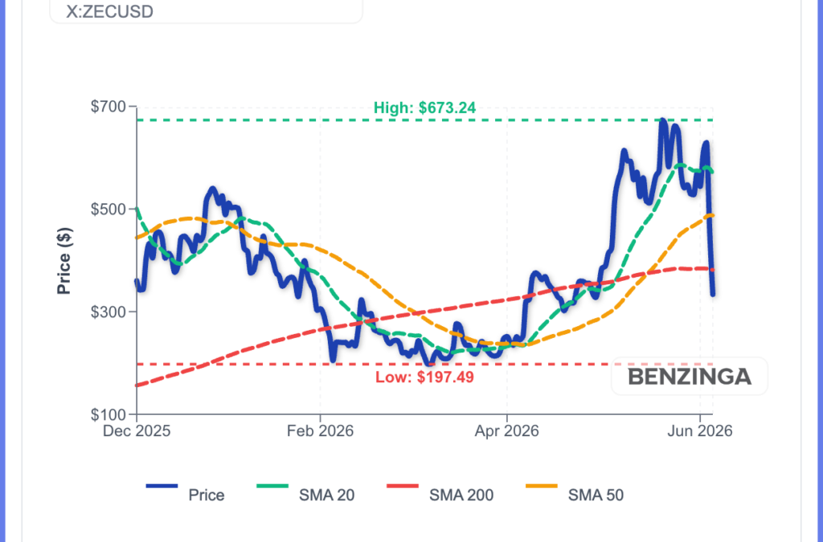Click the blue Price legend line swatch
The width and height of the screenshot is (823, 542).
pyautogui.click(x=162, y=487)
